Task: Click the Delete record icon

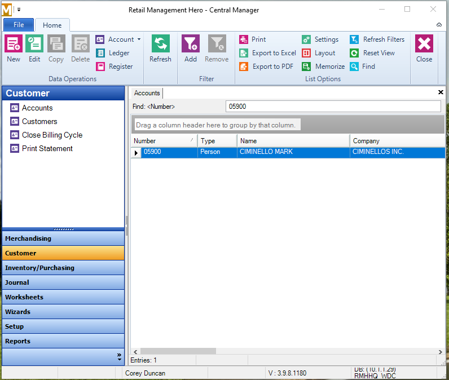Action: point(81,43)
